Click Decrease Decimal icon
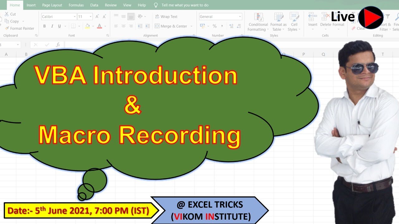Image resolution: width=399 pixels, height=224 pixels. 239,26
